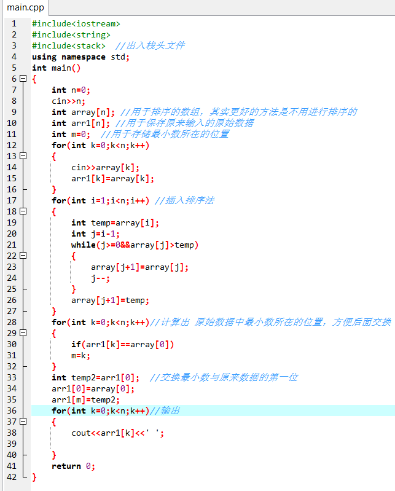The image size is (395, 491).
Task: Click the text 'if(arr1[k]==array[0])'
Action: point(122,345)
